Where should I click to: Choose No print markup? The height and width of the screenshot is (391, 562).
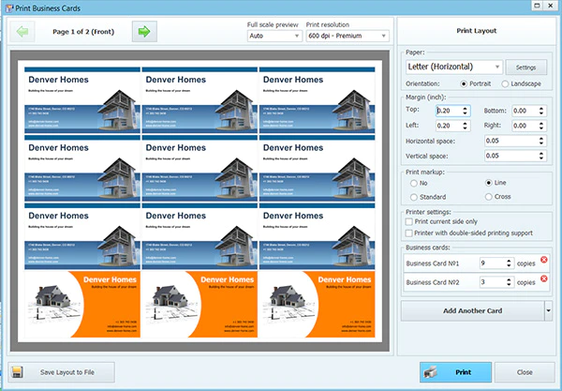coord(414,183)
